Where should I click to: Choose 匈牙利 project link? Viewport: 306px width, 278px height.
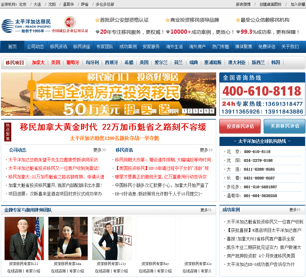click(x=92, y=63)
